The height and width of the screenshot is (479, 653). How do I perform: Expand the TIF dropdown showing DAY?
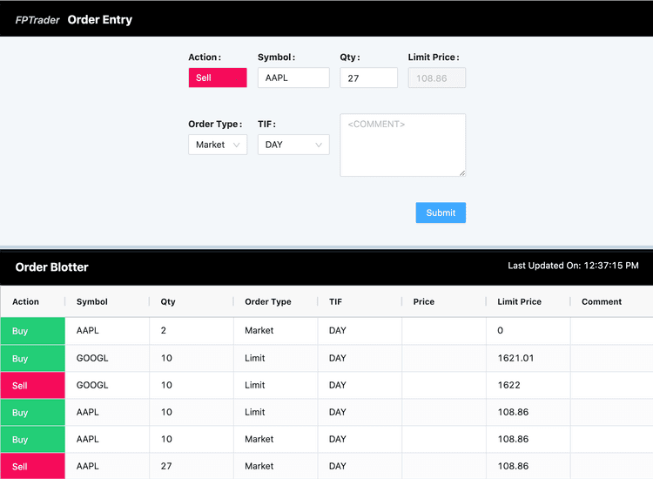pyautogui.click(x=293, y=145)
